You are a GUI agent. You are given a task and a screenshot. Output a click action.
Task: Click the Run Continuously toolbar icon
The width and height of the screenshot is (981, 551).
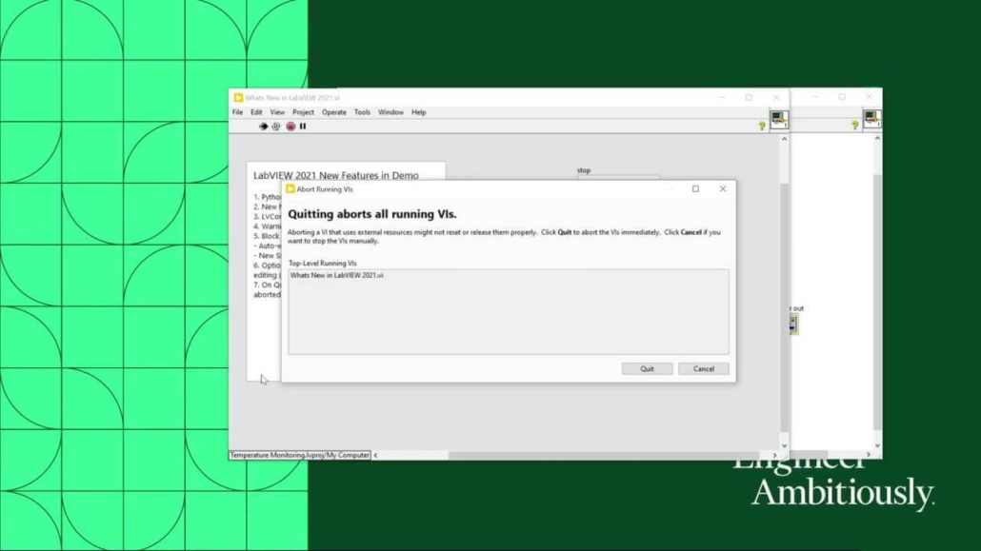276,127
